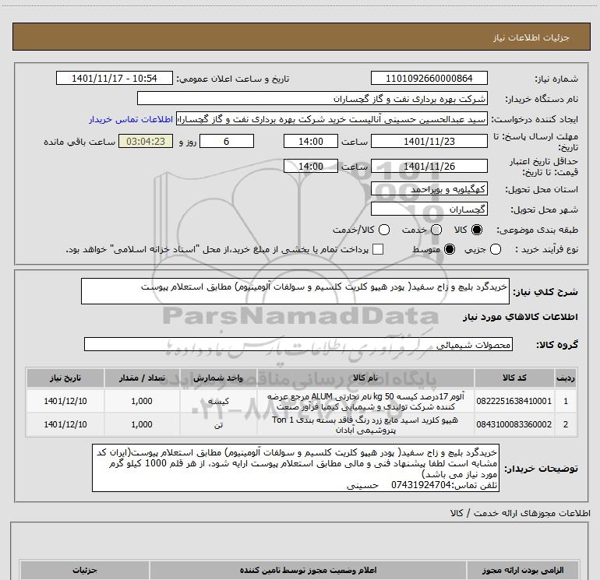This screenshot has width=600, height=580.
Task: Click the response deadline time 14:00 field
Action: [311, 141]
